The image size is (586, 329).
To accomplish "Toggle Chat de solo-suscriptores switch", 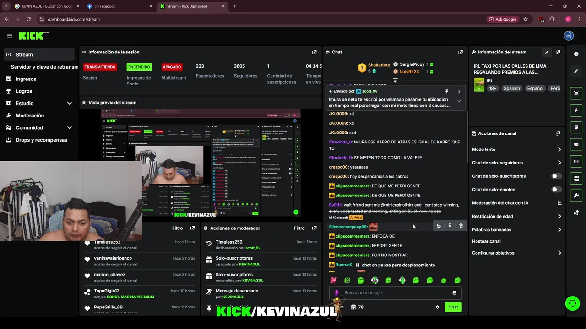I will [556, 176].
